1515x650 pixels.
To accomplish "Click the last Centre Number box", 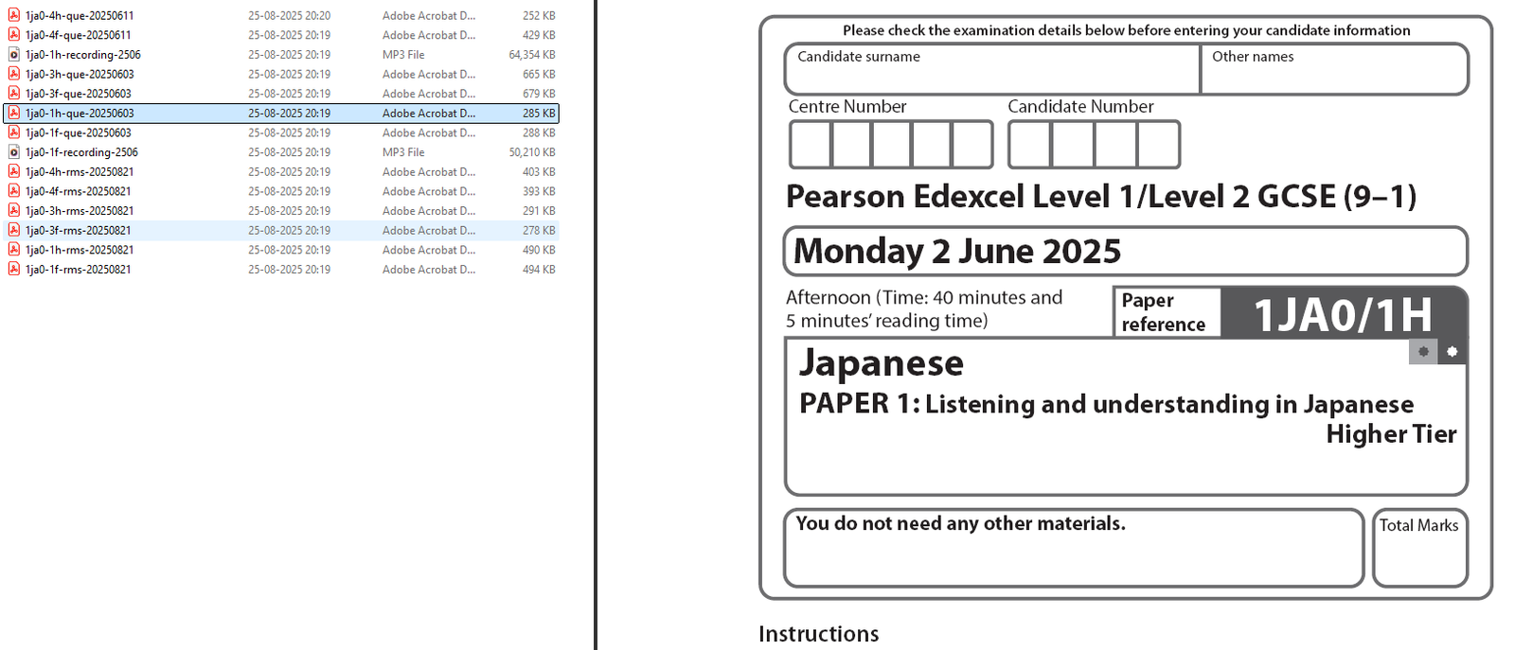I will point(972,145).
